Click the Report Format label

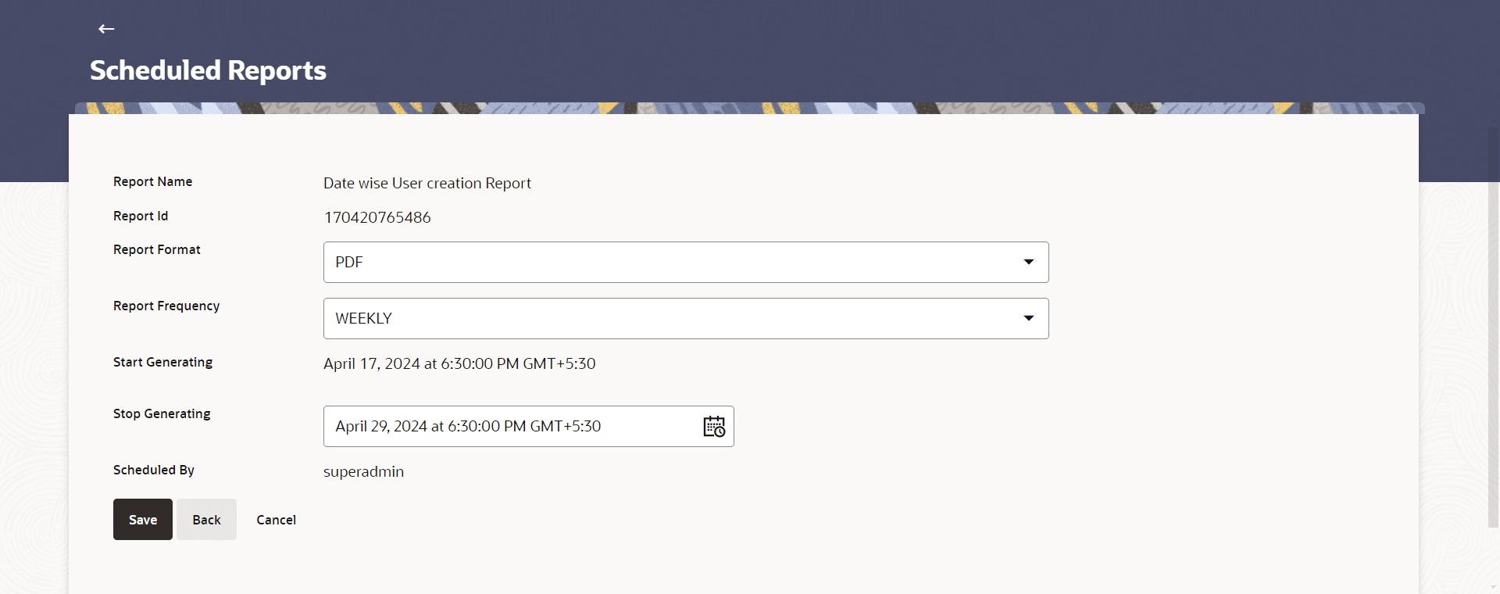157,249
